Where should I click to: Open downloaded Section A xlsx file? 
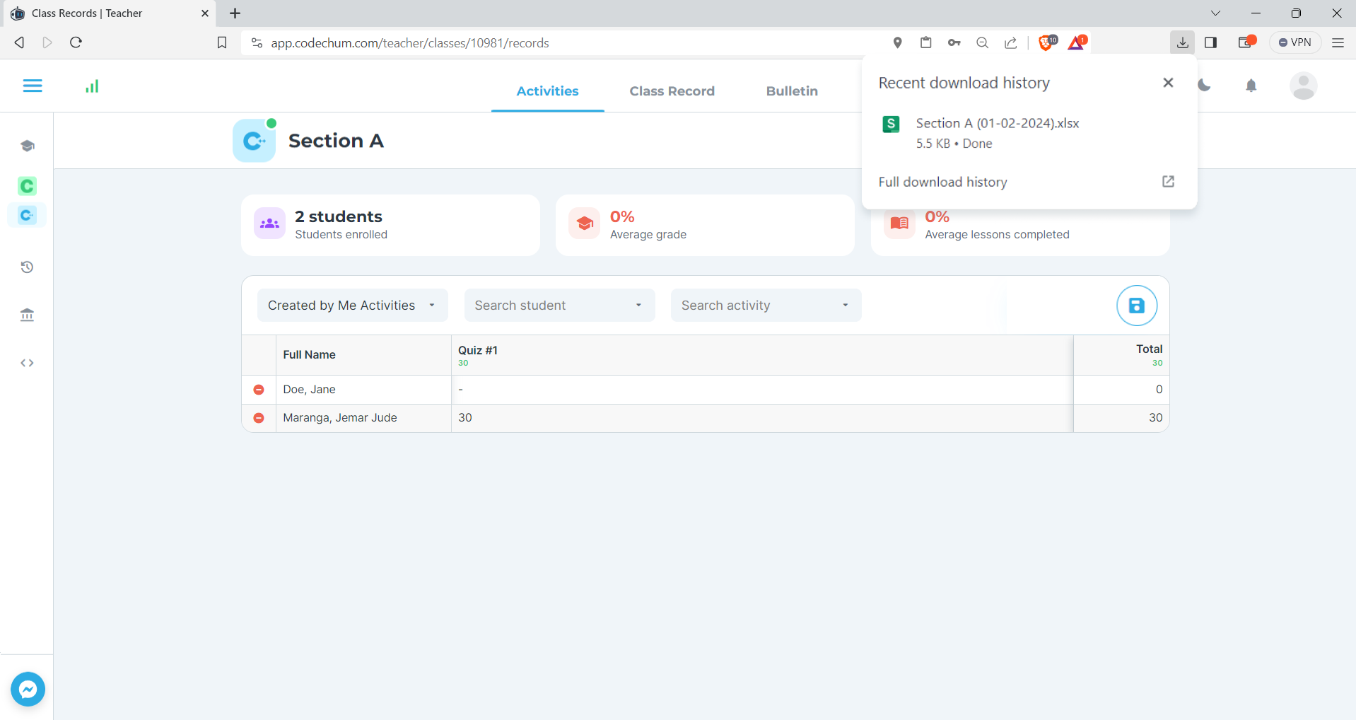point(997,124)
